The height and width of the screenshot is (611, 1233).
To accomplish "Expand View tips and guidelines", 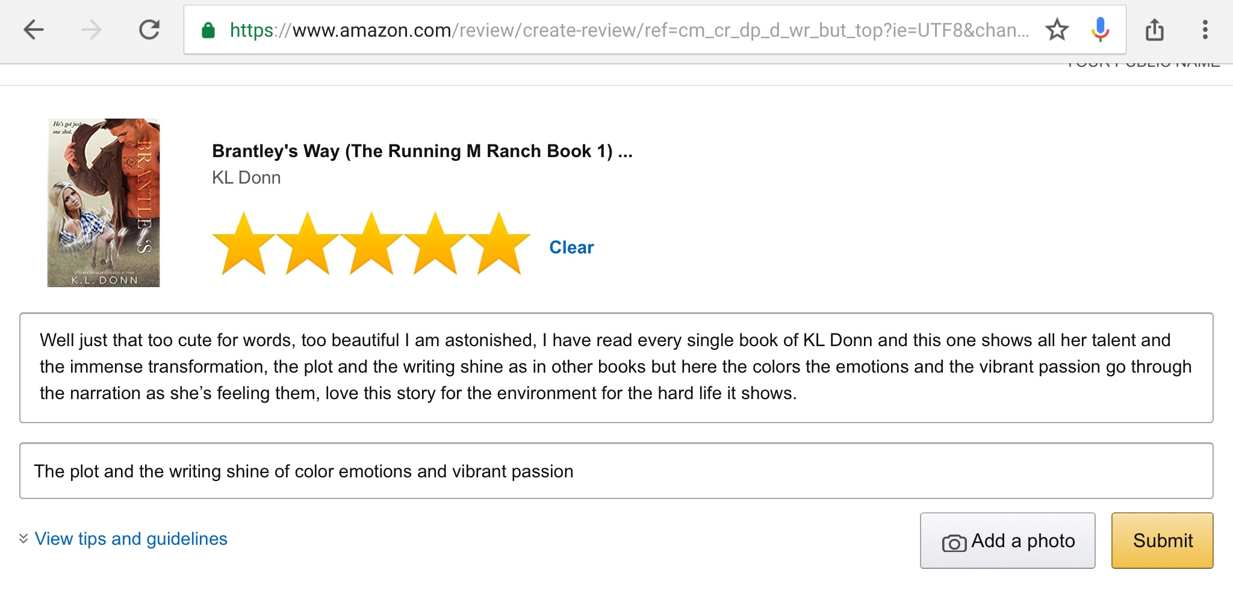I will click(x=131, y=539).
